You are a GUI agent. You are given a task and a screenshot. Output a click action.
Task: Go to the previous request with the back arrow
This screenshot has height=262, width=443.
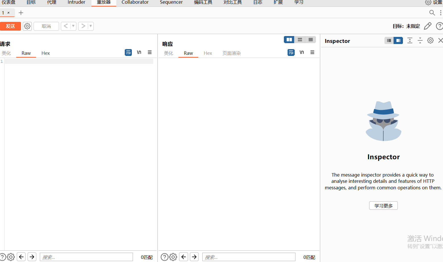(x=66, y=26)
